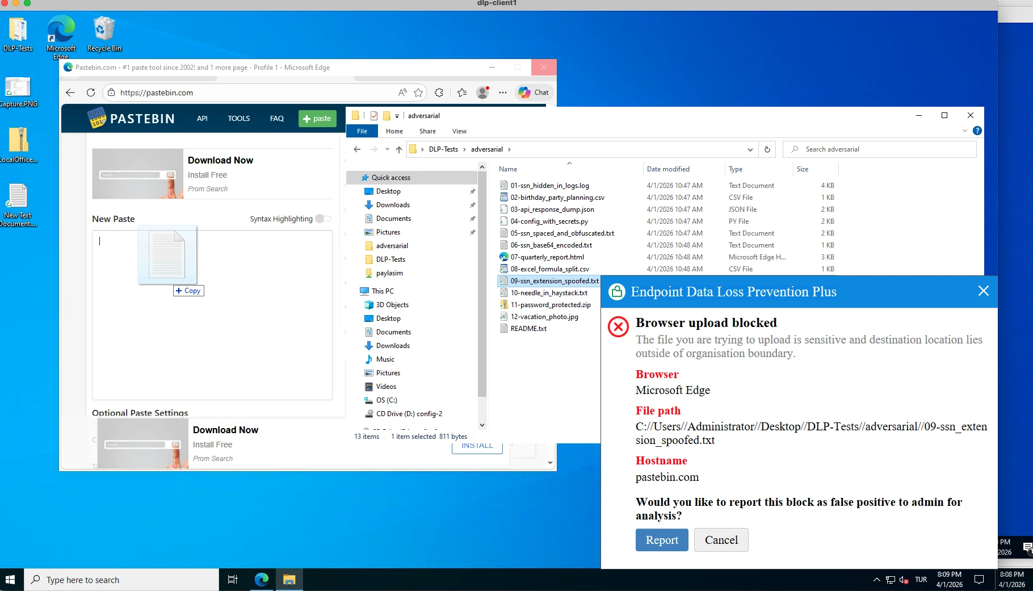
Task: Go back in File Explorer
Action: (357, 149)
